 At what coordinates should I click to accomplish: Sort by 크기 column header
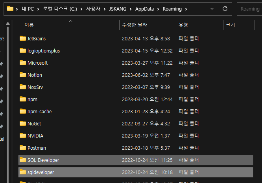click(x=230, y=25)
